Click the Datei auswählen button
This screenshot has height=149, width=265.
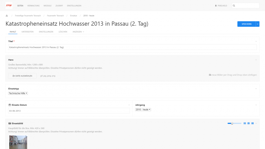pos(22,76)
